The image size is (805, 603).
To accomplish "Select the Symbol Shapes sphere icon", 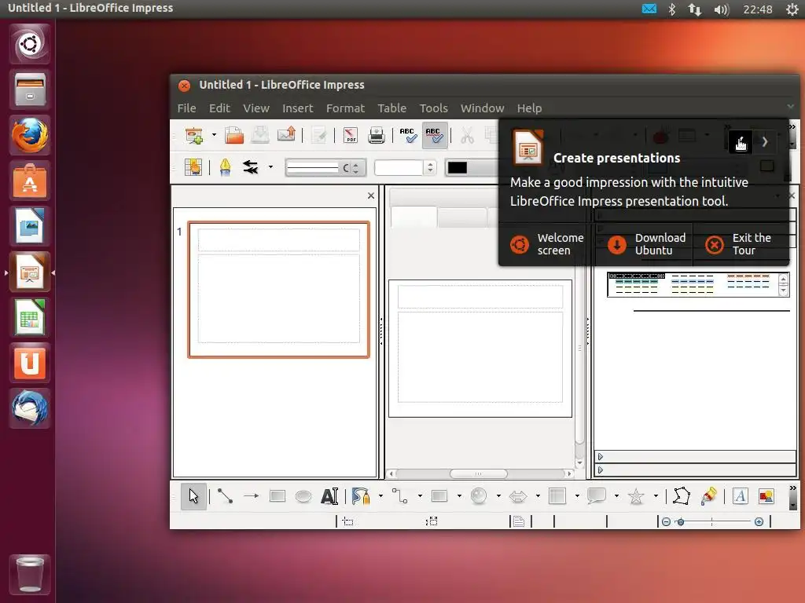I will 479,496.
